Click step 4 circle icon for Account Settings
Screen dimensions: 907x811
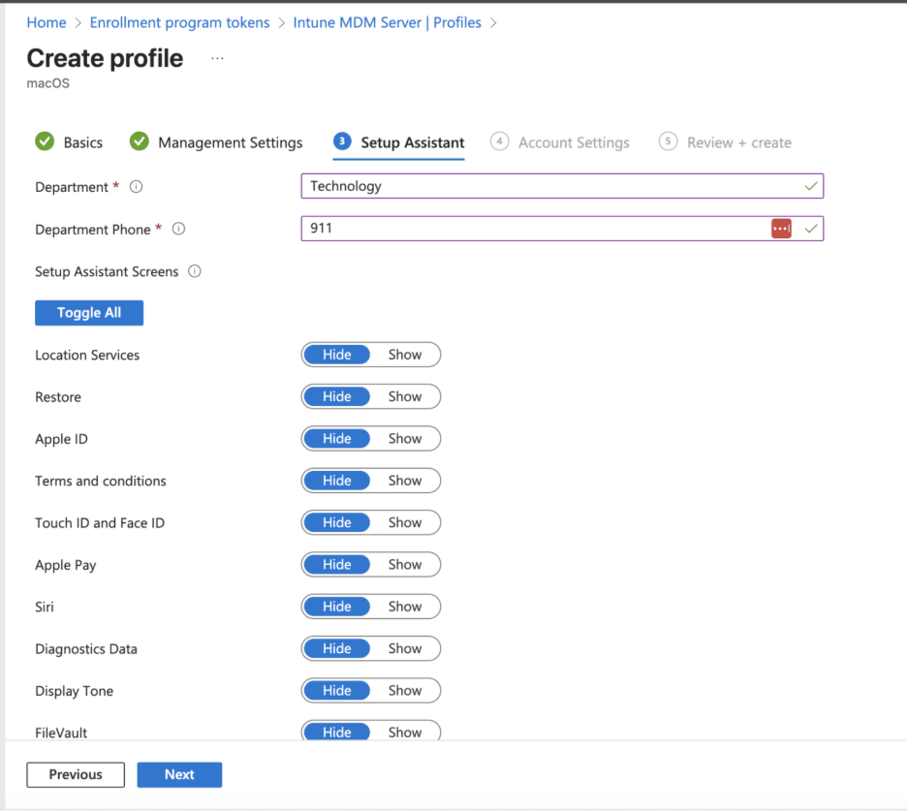click(x=499, y=142)
